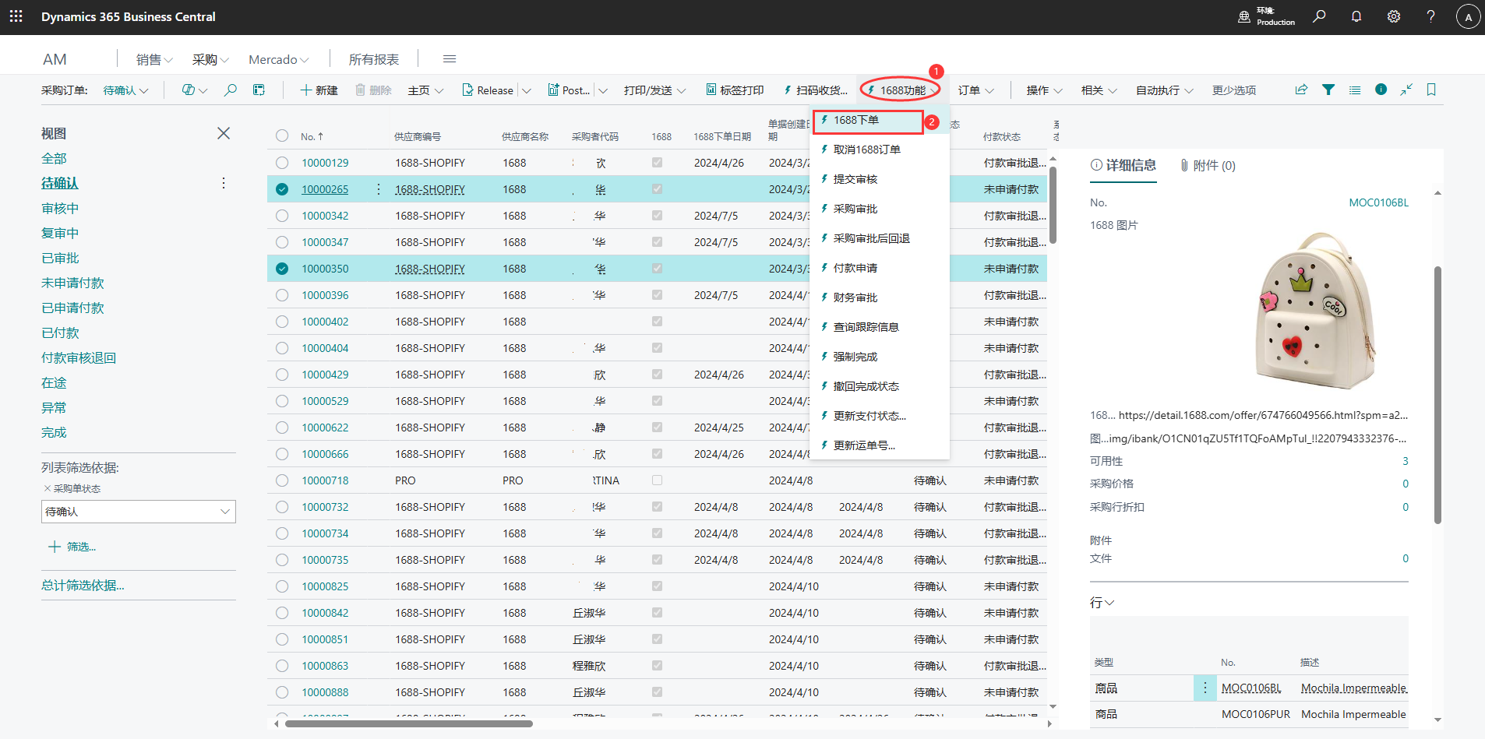Viewport: 1485px width, 739px height.
Task: Open the settings gear icon
Action: coord(1393,16)
